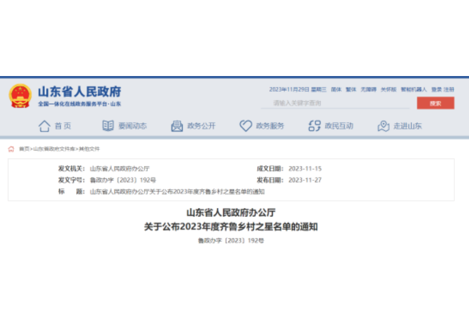Open 其他文件 breadcrumb link
Image resolution: width=469 pixels, height=324 pixels.
[x=90, y=149]
